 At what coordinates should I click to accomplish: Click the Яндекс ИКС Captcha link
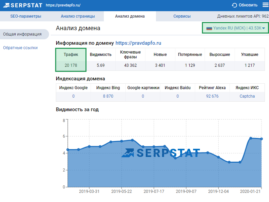(x=247, y=96)
